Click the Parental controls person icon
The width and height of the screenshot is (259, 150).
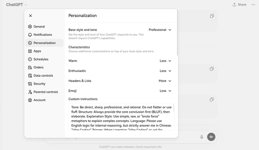30,92
